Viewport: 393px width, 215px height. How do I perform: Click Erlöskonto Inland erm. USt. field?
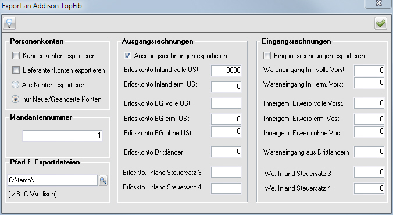(226, 87)
